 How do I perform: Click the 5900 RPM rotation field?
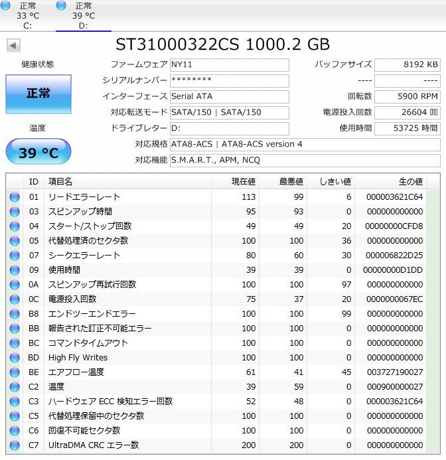[x=408, y=96]
